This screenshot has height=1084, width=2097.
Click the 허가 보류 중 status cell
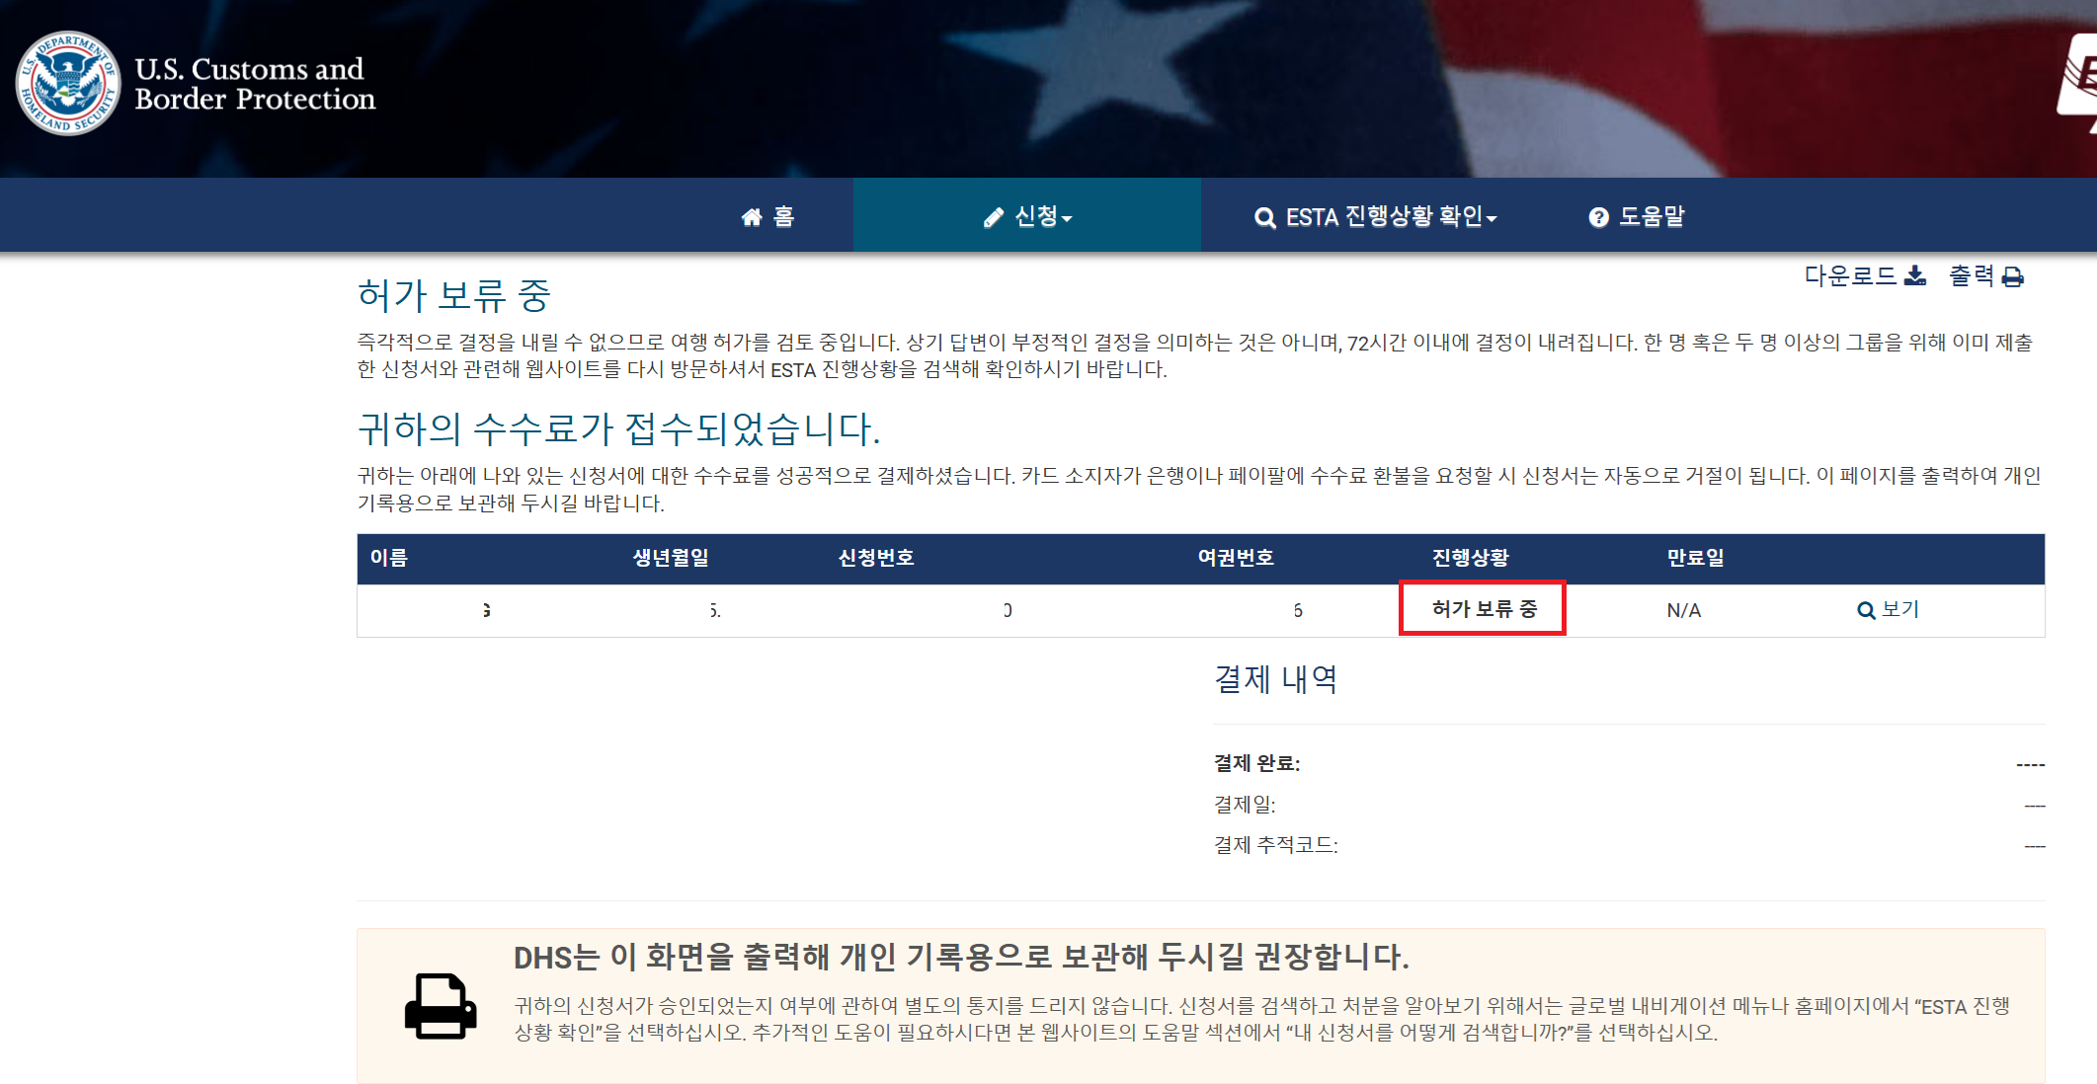[1484, 609]
